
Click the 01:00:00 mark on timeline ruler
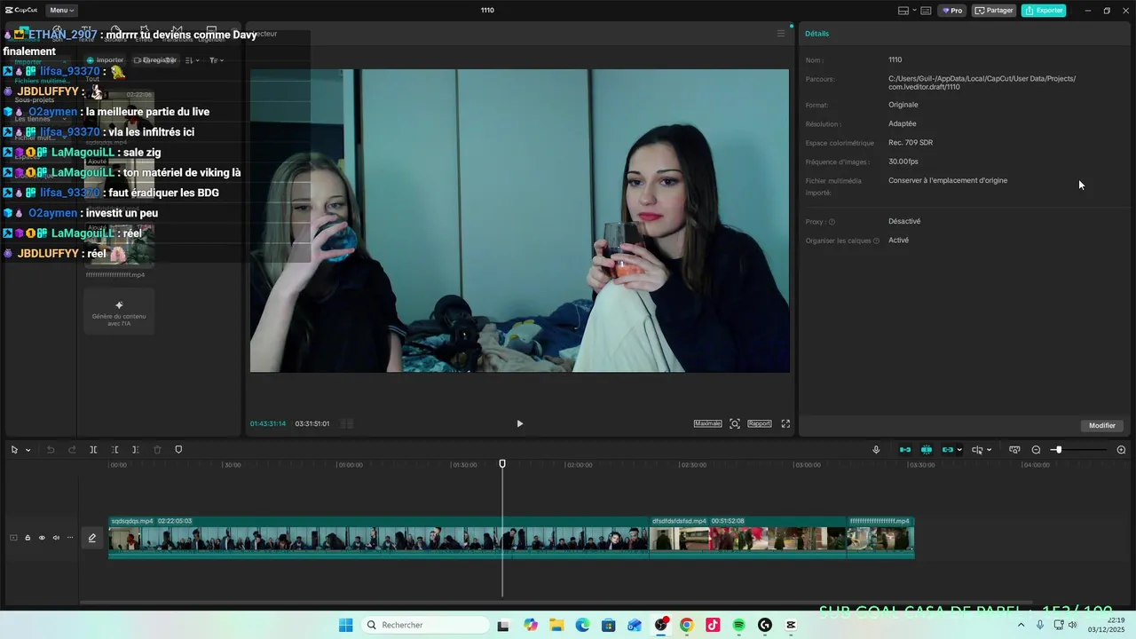pyautogui.click(x=351, y=465)
